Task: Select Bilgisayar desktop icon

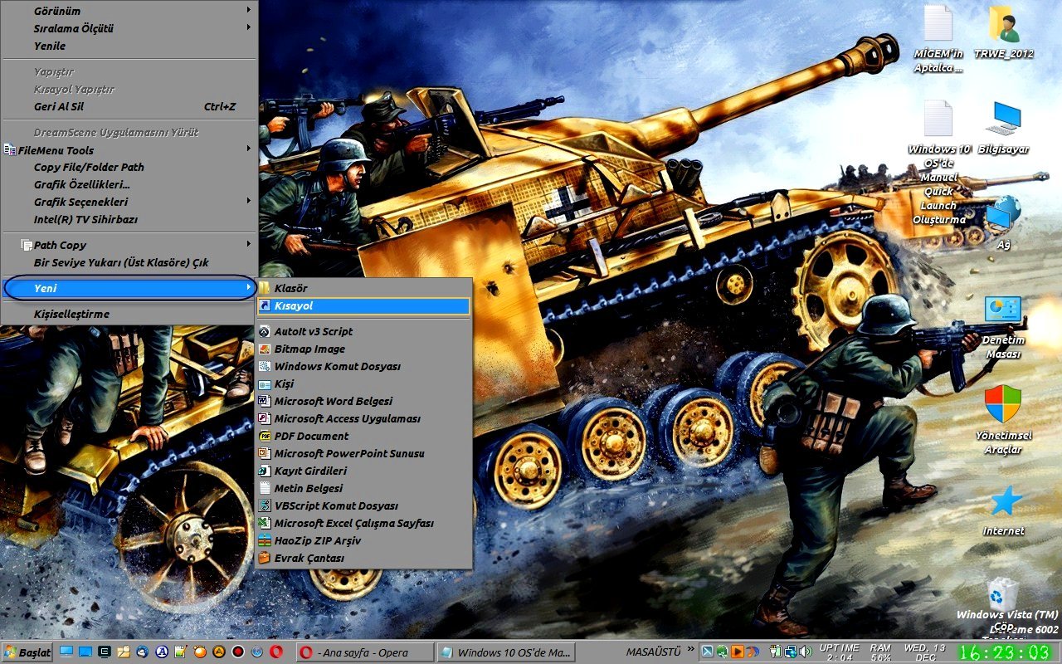Action: (1004, 129)
